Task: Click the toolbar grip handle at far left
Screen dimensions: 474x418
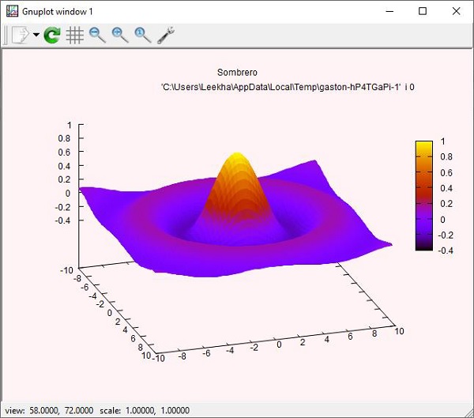Action: [6, 35]
